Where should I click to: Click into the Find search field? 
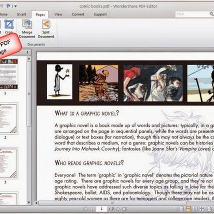click(192, 14)
